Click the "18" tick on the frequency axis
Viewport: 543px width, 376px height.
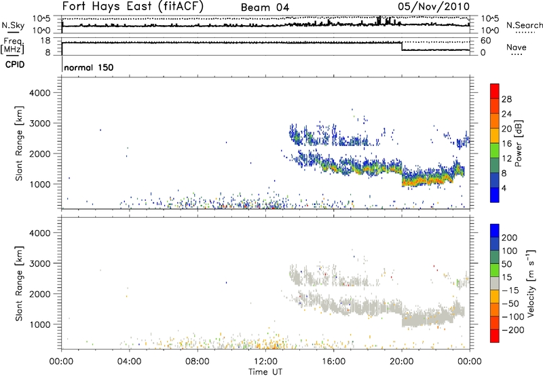point(45,41)
